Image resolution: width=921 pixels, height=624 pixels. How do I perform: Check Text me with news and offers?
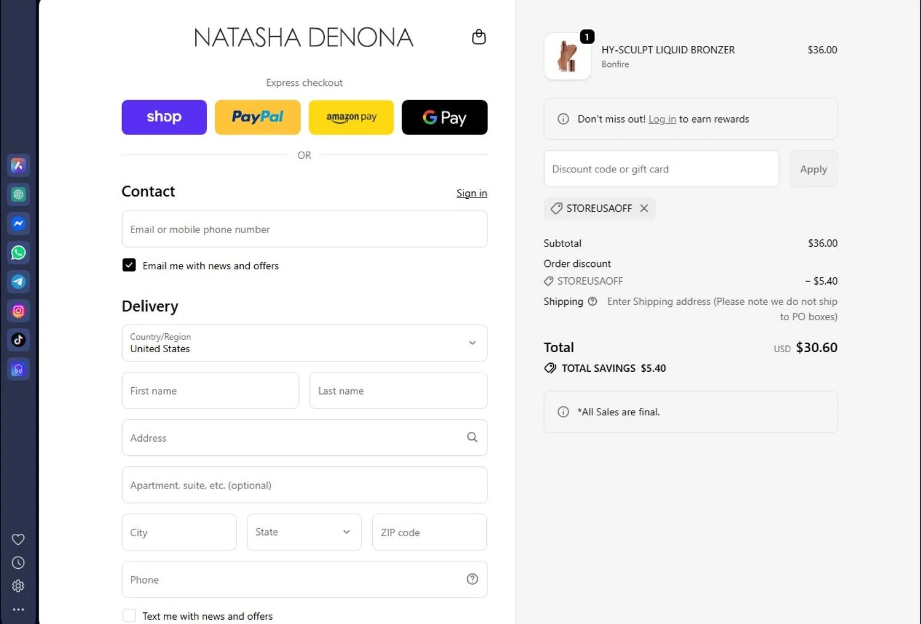click(x=129, y=615)
